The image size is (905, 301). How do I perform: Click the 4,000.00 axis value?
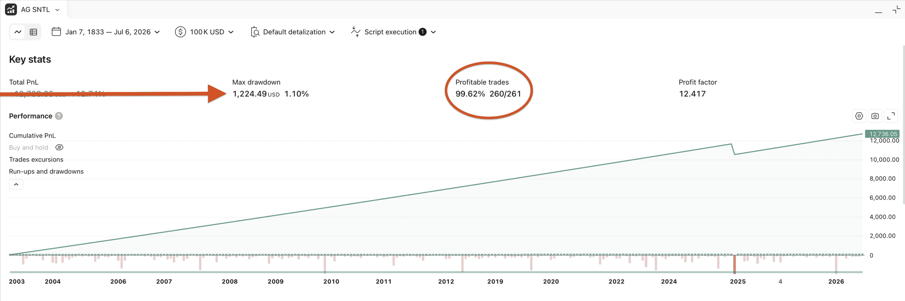pos(883,217)
